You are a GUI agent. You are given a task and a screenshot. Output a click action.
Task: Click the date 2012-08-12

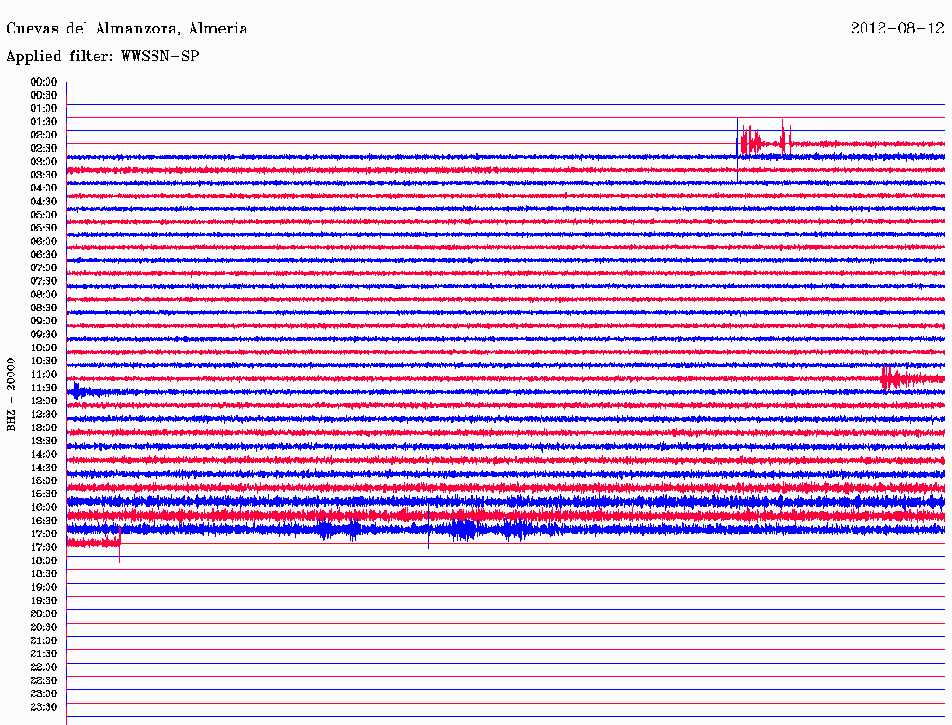pos(897,29)
